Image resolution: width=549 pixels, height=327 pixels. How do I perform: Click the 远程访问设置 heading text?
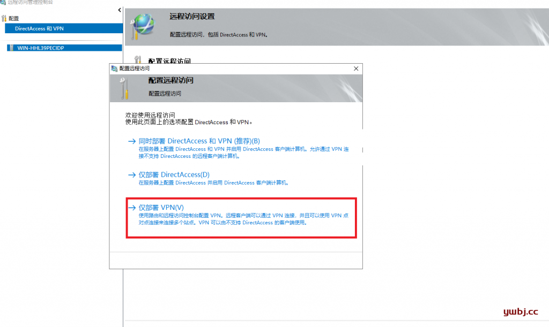pos(192,17)
